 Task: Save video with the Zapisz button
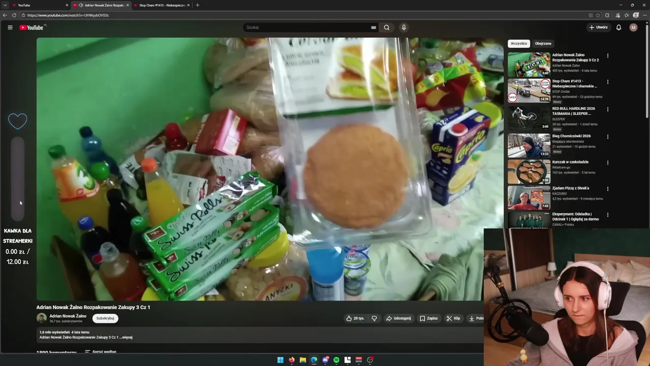[x=429, y=318]
